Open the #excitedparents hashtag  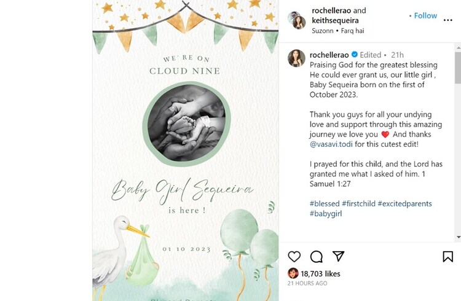(404, 203)
